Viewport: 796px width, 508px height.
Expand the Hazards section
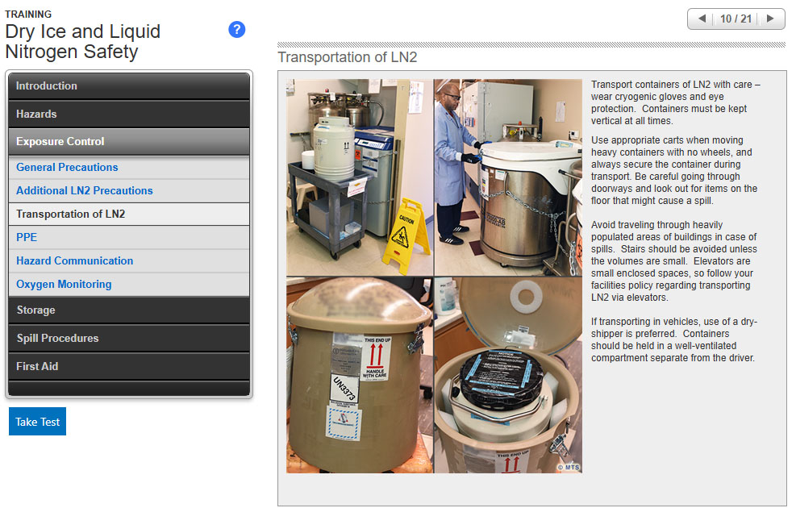point(129,115)
